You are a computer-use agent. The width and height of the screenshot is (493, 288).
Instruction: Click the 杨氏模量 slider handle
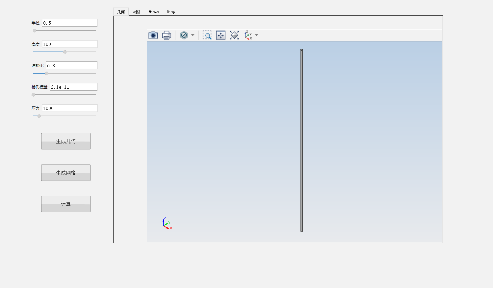33,95
